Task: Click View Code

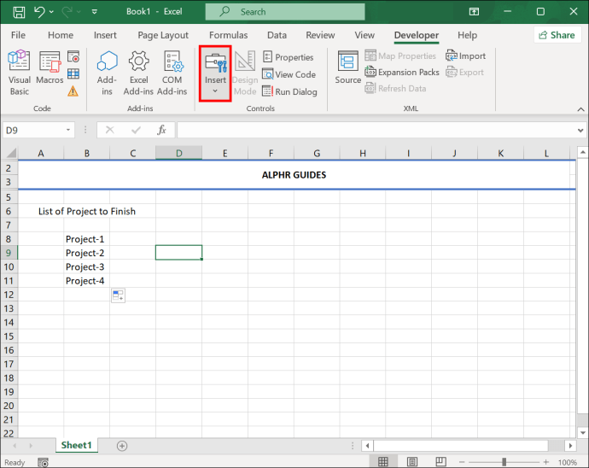Action: [289, 74]
